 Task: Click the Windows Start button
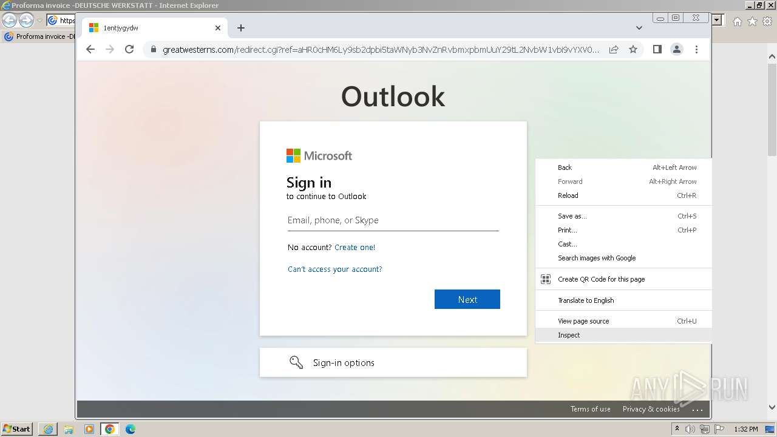[x=17, y=429]
